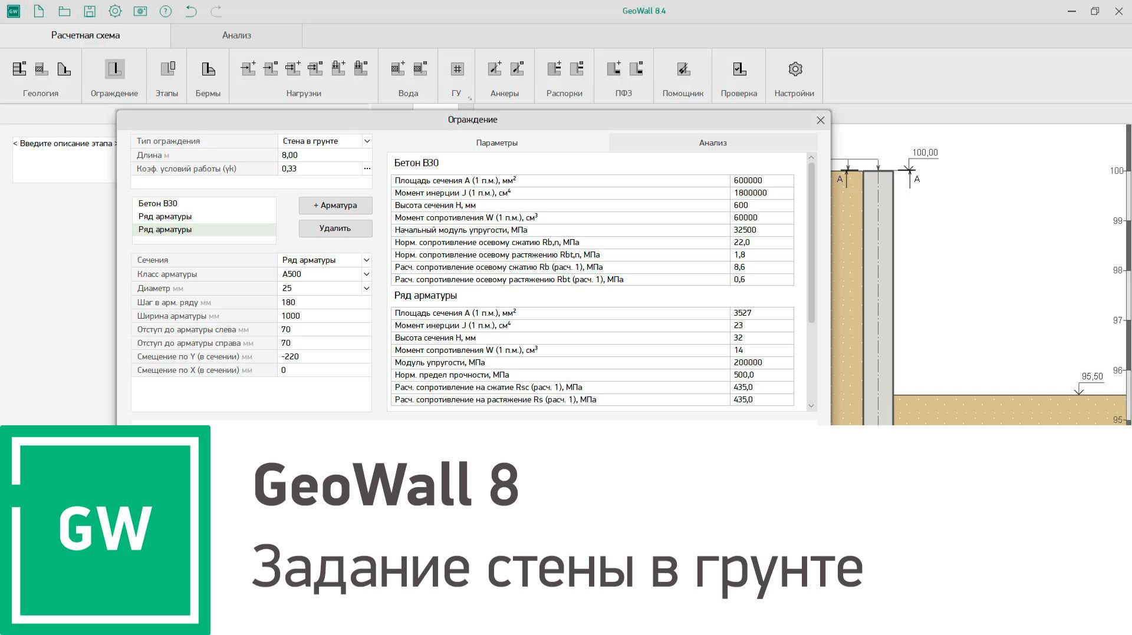Click the Удалить button

point(335,229)
